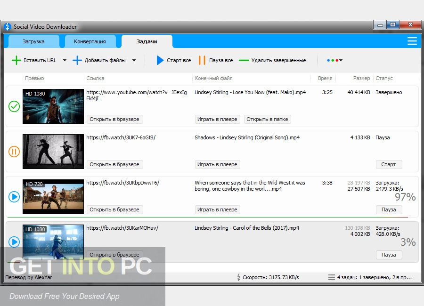424x306 pixels.
Task: Click the Shadows silhouette thumbnail
Action: (53, 152)
